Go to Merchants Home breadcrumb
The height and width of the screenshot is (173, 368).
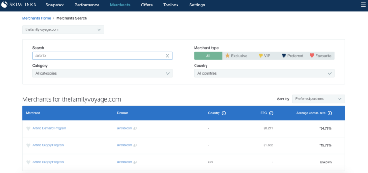[x=36, y=18]
